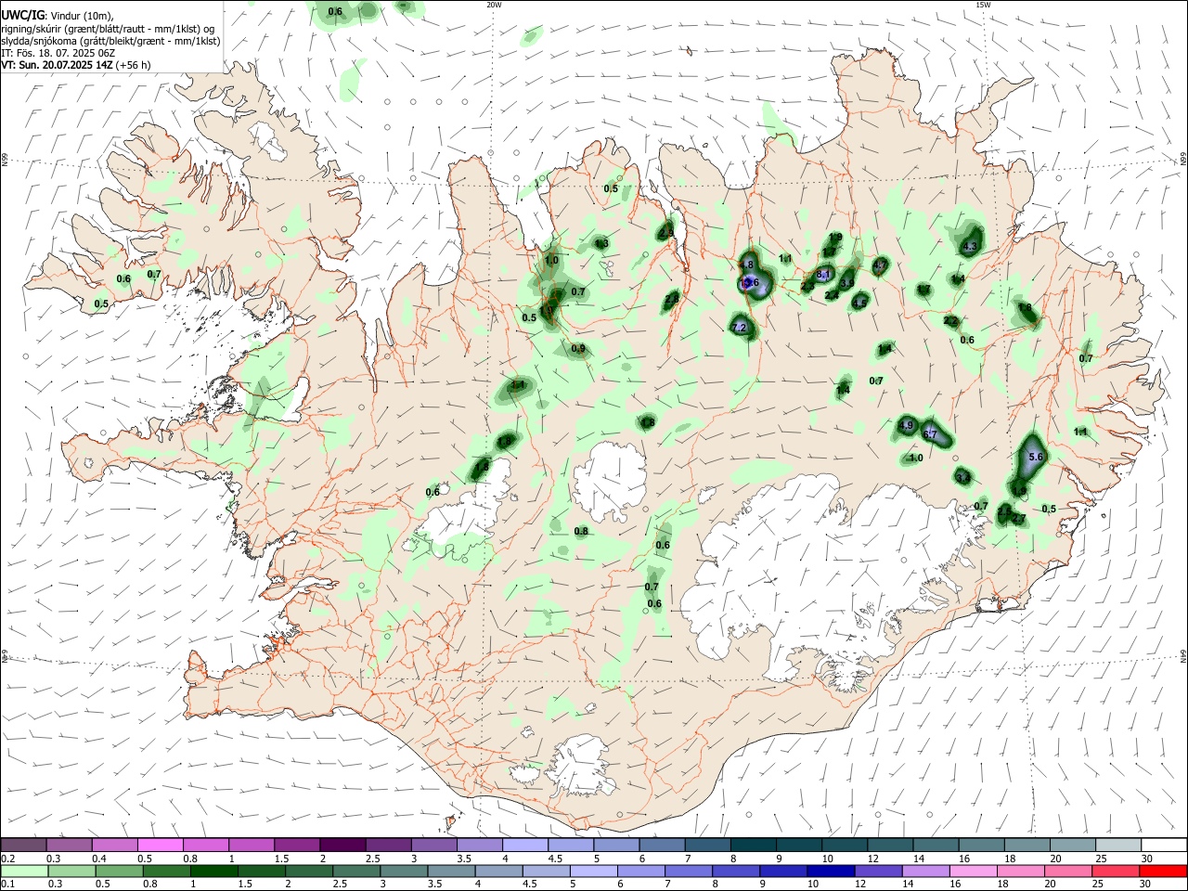Click the light pink 16 swatch in lower scale
The image size is (1188, 891).
tap(972, 872)
